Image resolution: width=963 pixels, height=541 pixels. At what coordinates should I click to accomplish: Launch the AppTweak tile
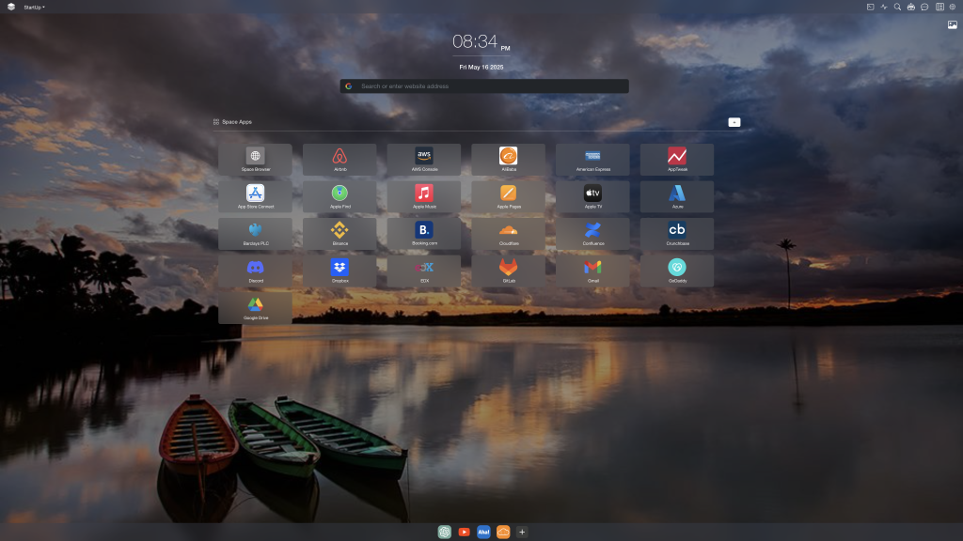tap(677, 160)
